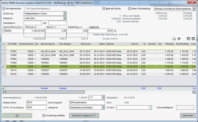
Task: Close the Konto 10028 dialog window
Action: [192, 2]
